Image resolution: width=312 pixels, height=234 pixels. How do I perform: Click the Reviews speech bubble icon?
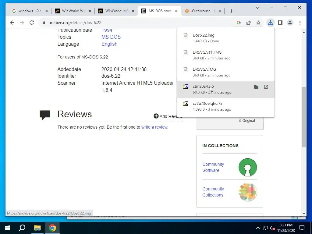coord(45,115)
